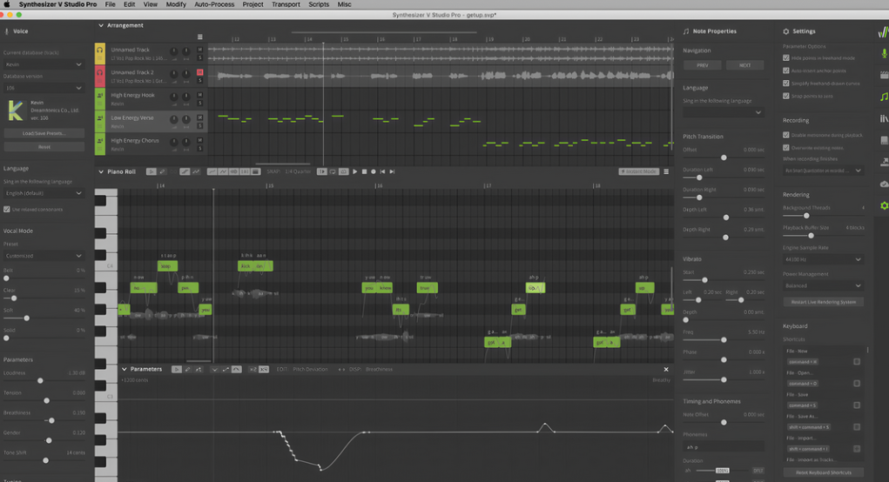
Task: Collapse the Arrangement panel
Action: pyautogui.click(x=101, y=25)
